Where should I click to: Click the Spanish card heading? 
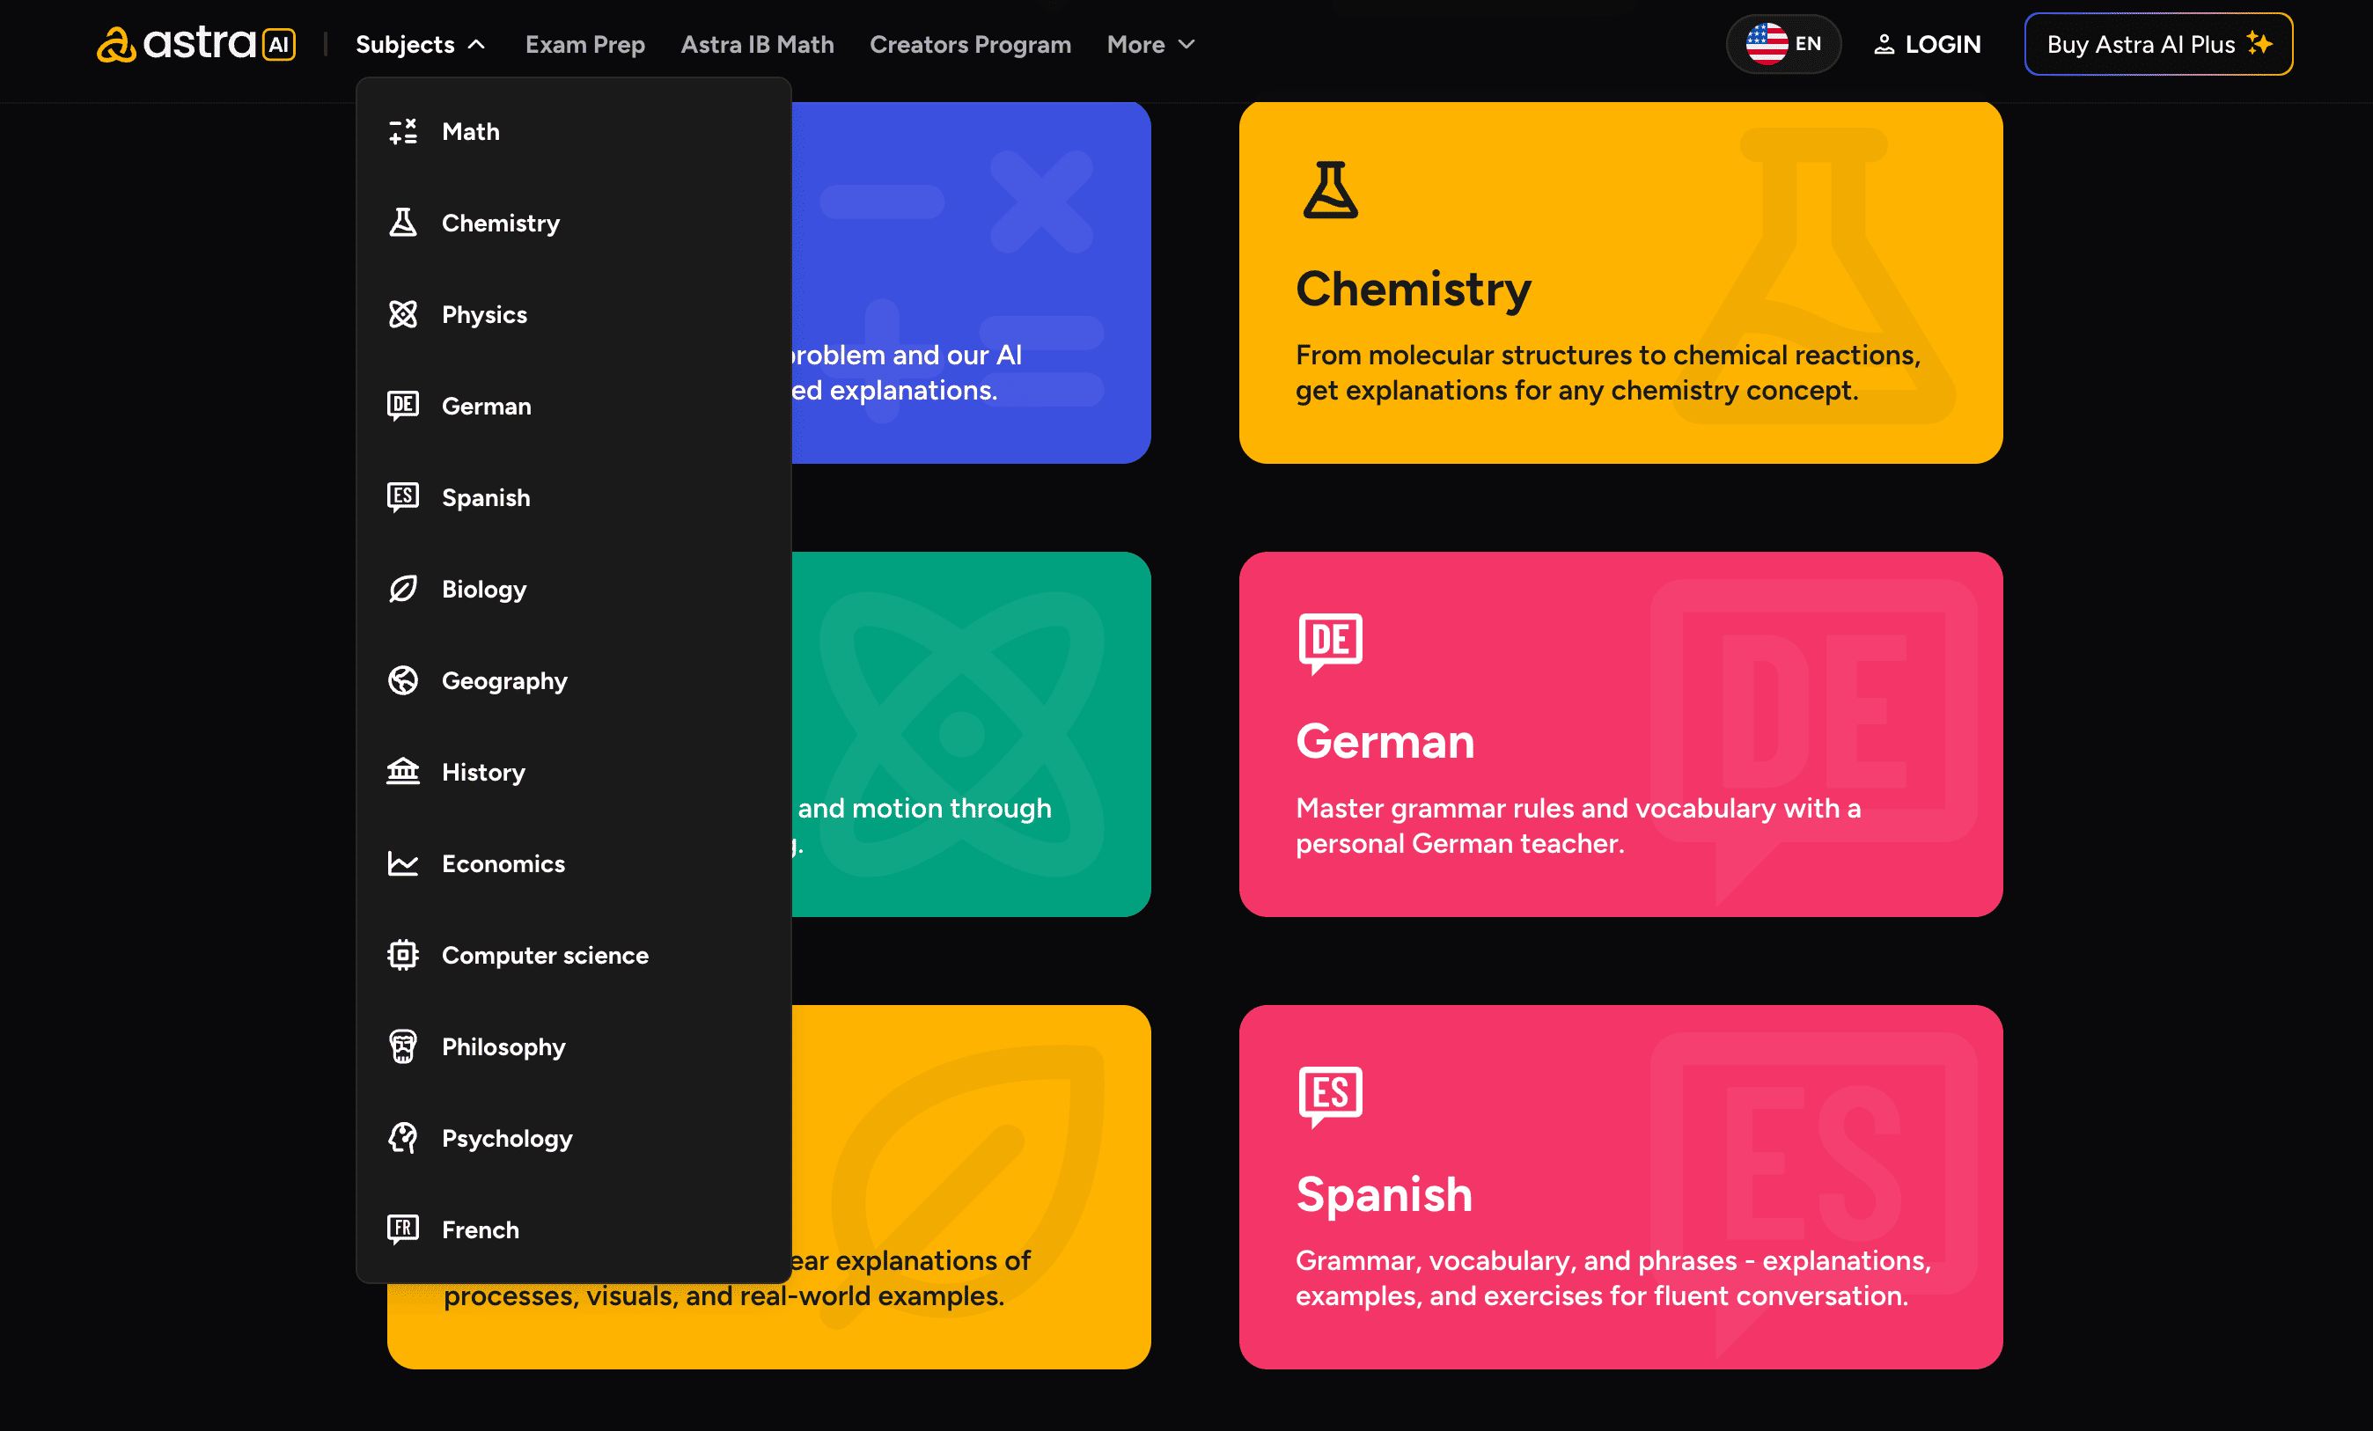(x=1384, y=1195)
